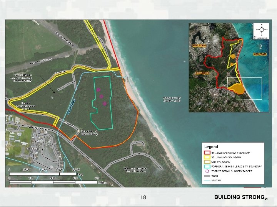Image resolution: width=277 pixels, height=207 pixels.
Task: Click the dashed circle gunnery target legend symbol
Action: pyautogui.click(x=207, y=171)
